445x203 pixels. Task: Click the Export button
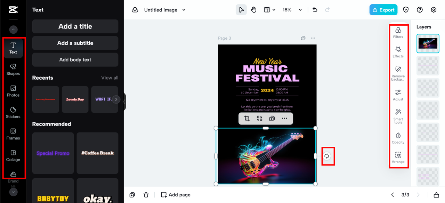click(383, 10)
